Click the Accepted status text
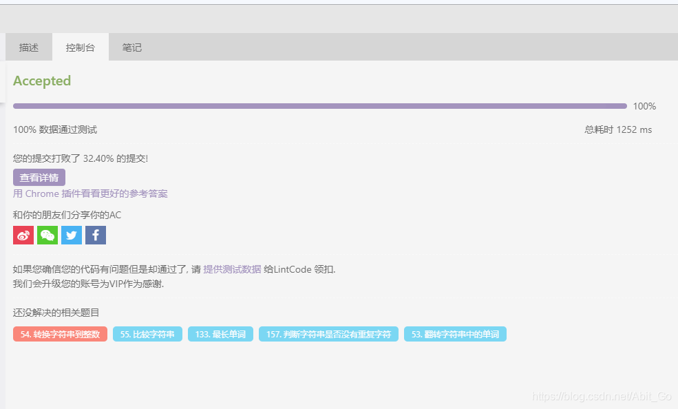Screen dimensions: 678x409 (x=42, y=81)
